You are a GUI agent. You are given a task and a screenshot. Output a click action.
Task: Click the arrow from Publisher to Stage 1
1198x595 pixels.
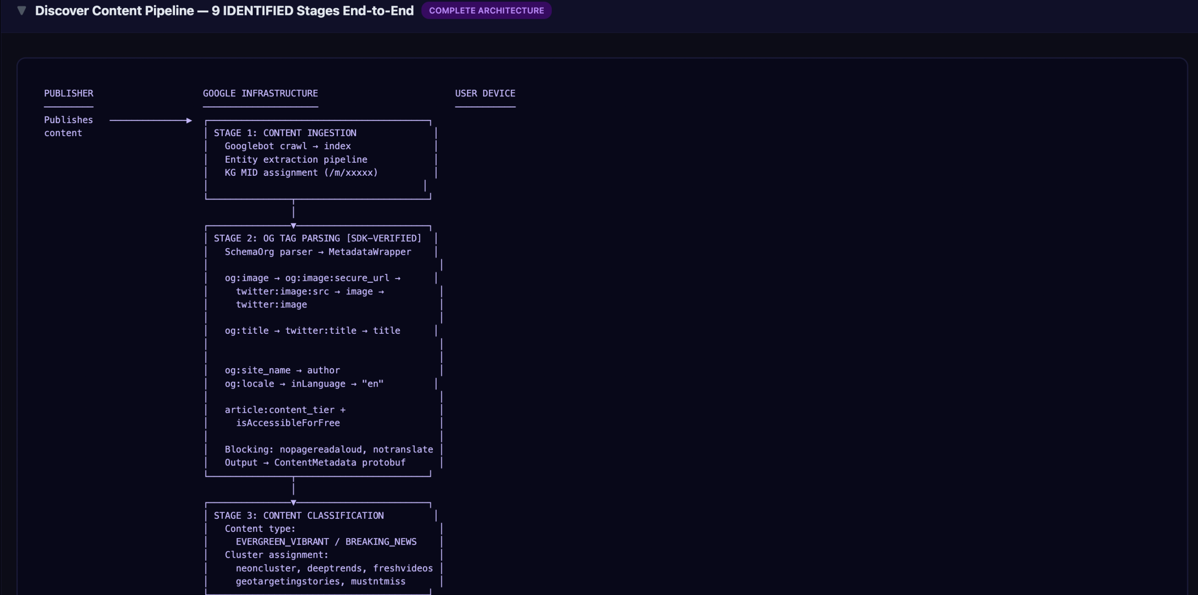(150, 121)
